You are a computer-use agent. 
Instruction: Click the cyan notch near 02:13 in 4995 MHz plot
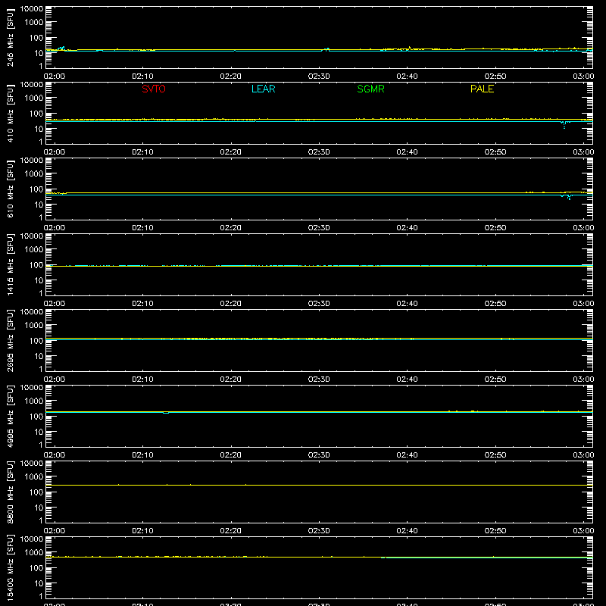pyautogui.click(x=166, y=413)
